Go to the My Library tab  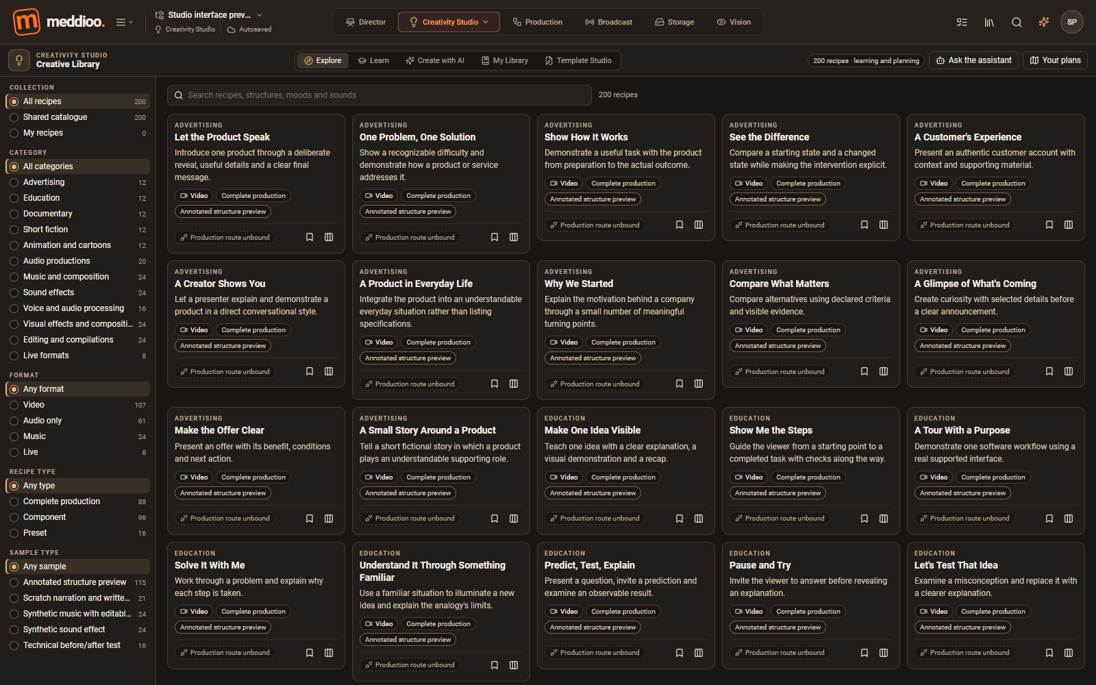505,60
